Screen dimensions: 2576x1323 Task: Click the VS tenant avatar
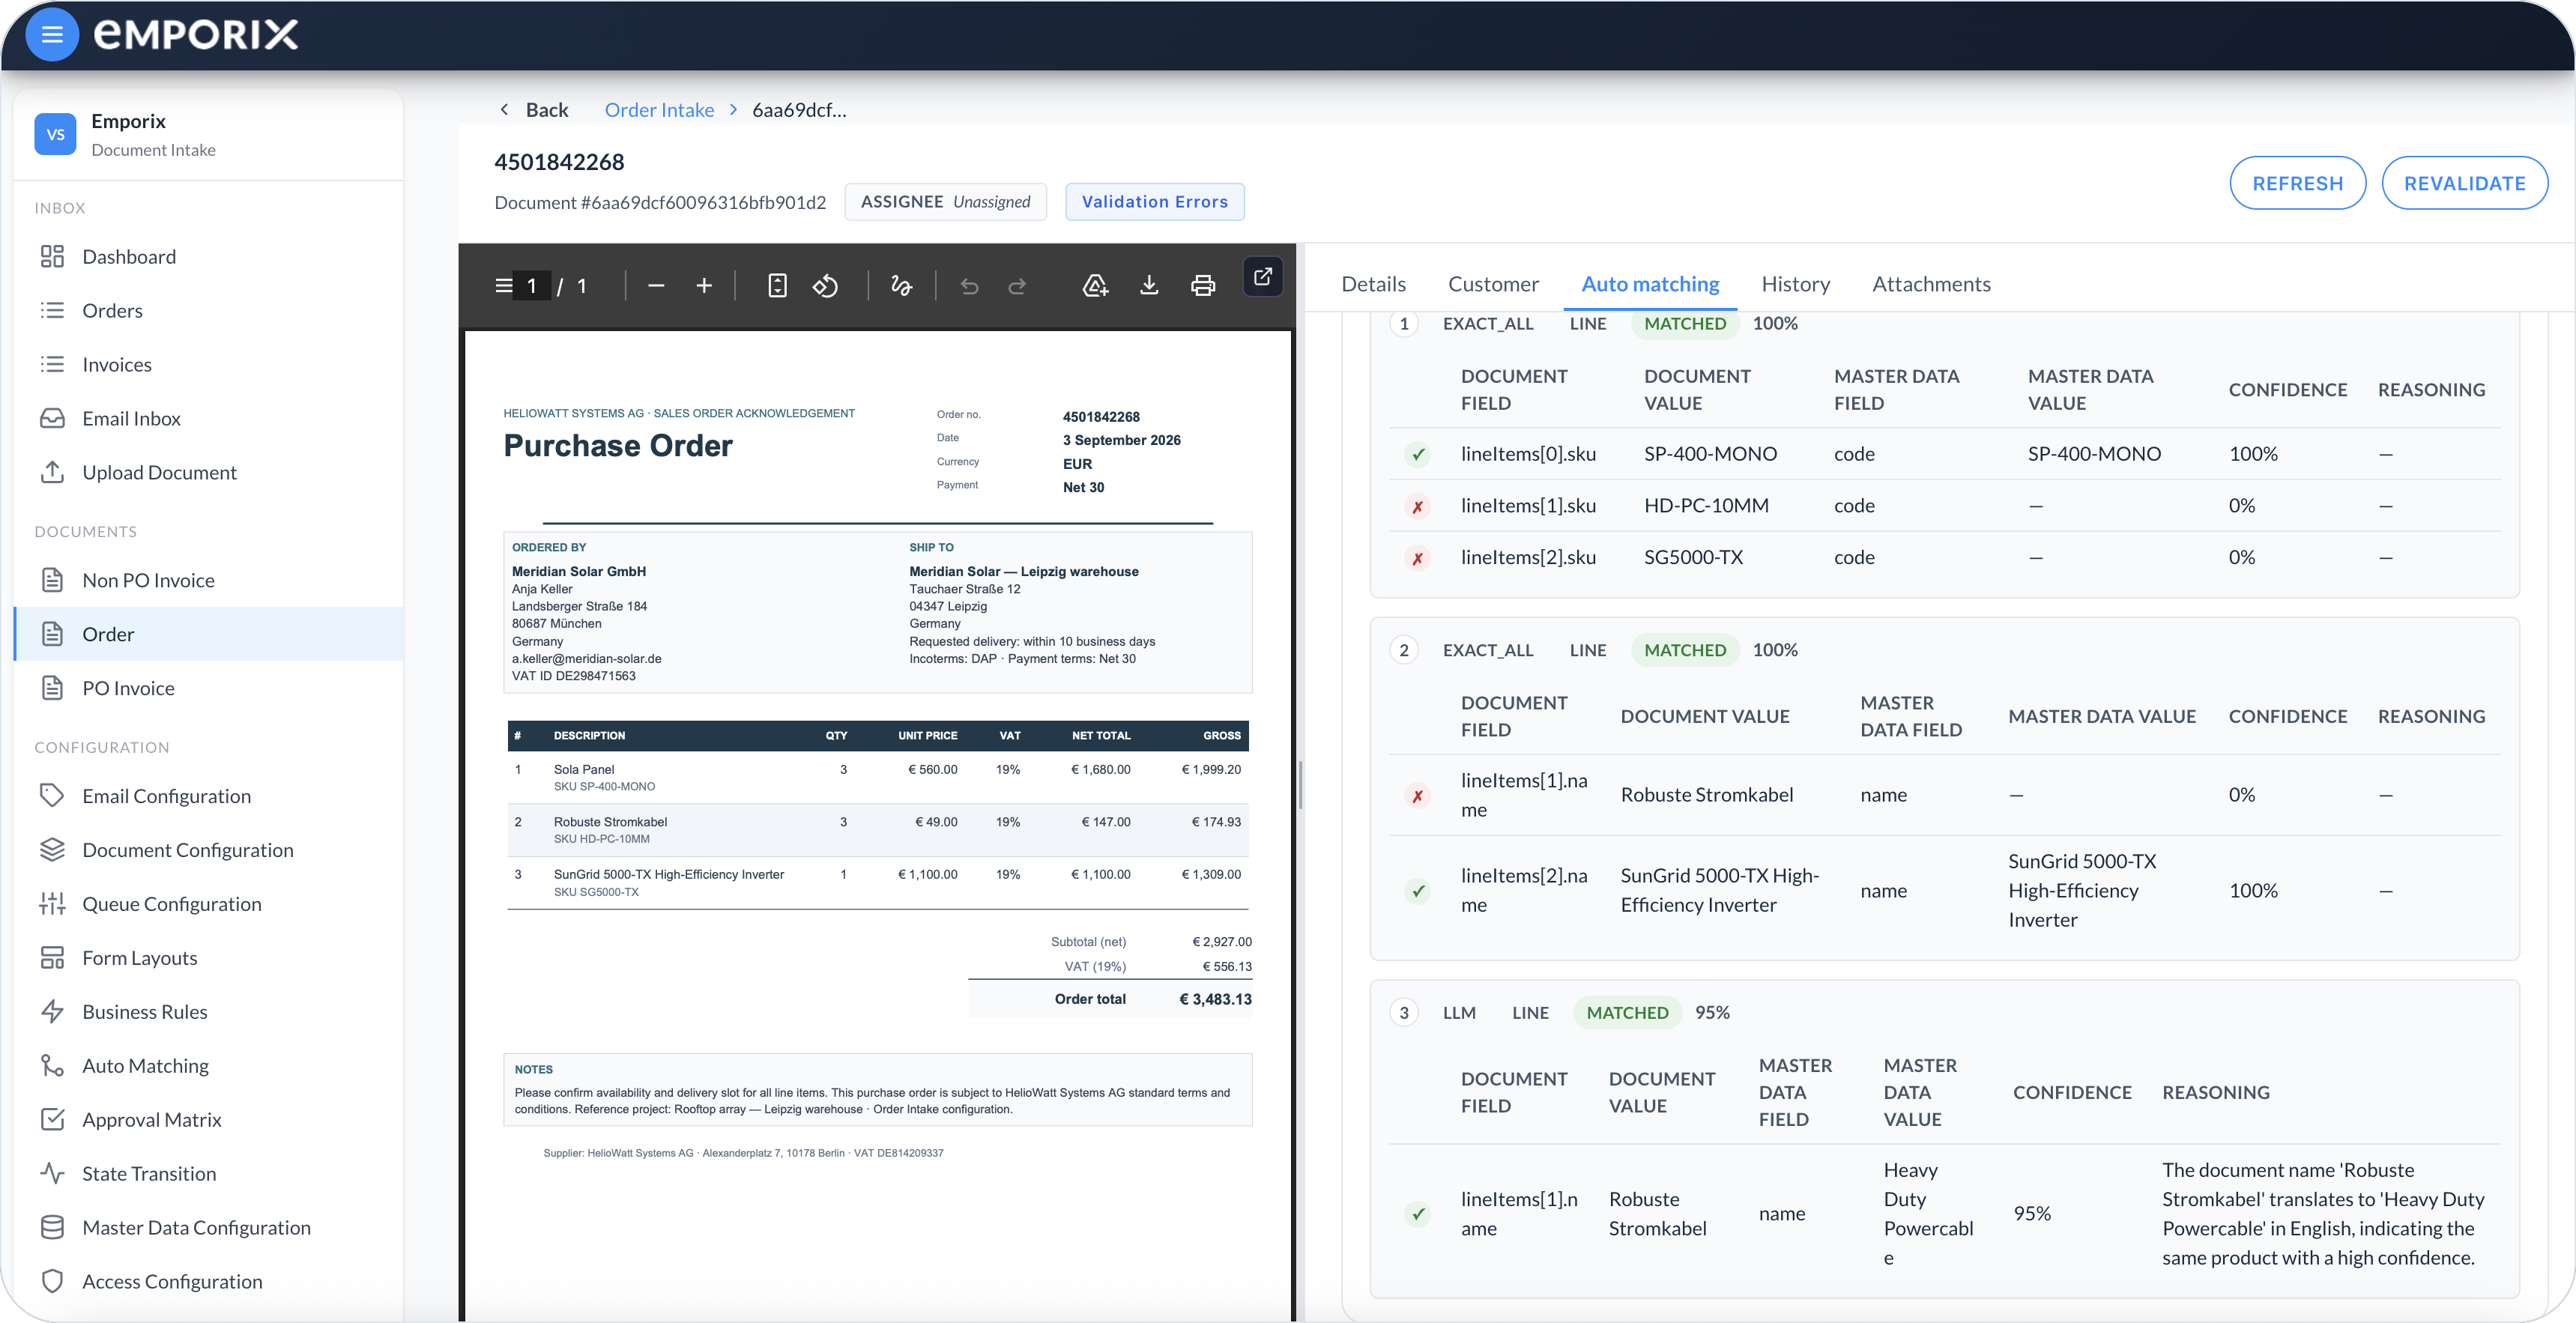point(55,134)
